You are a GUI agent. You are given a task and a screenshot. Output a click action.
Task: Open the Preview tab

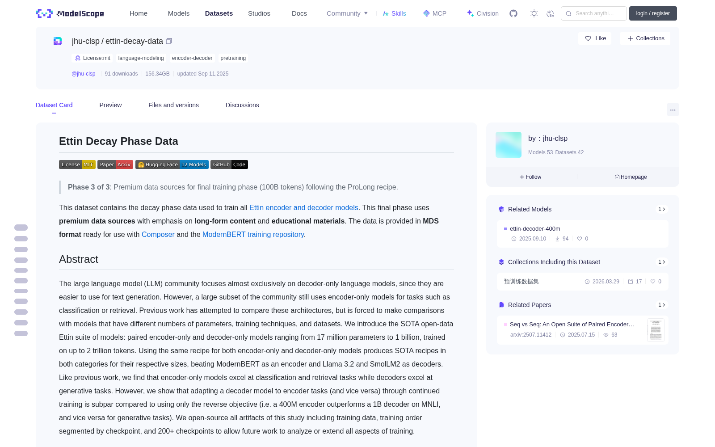110,105
